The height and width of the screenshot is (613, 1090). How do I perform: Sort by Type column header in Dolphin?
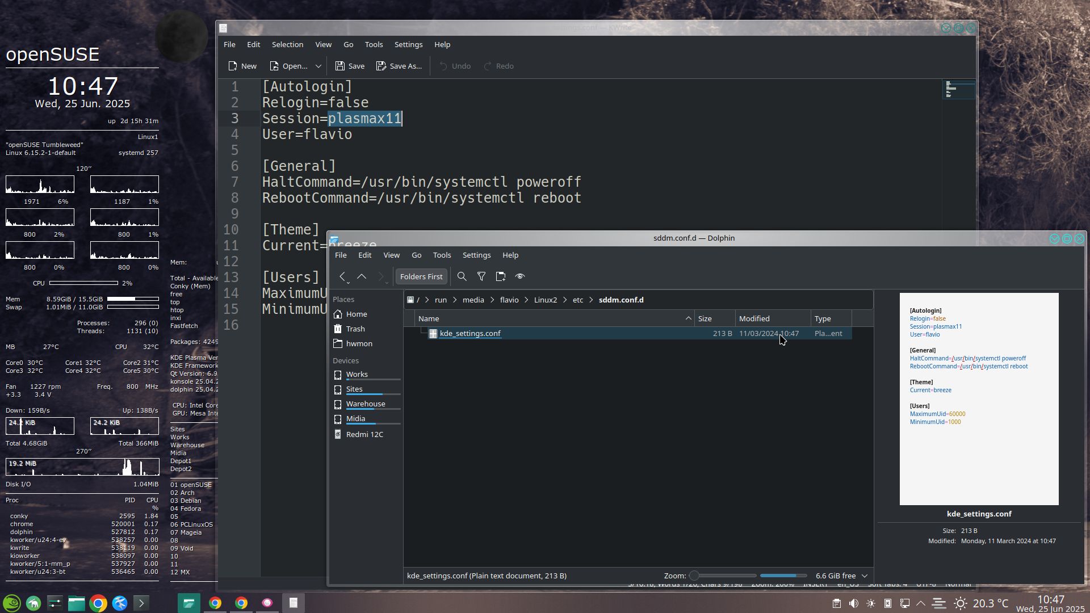(x=831, y=318)
